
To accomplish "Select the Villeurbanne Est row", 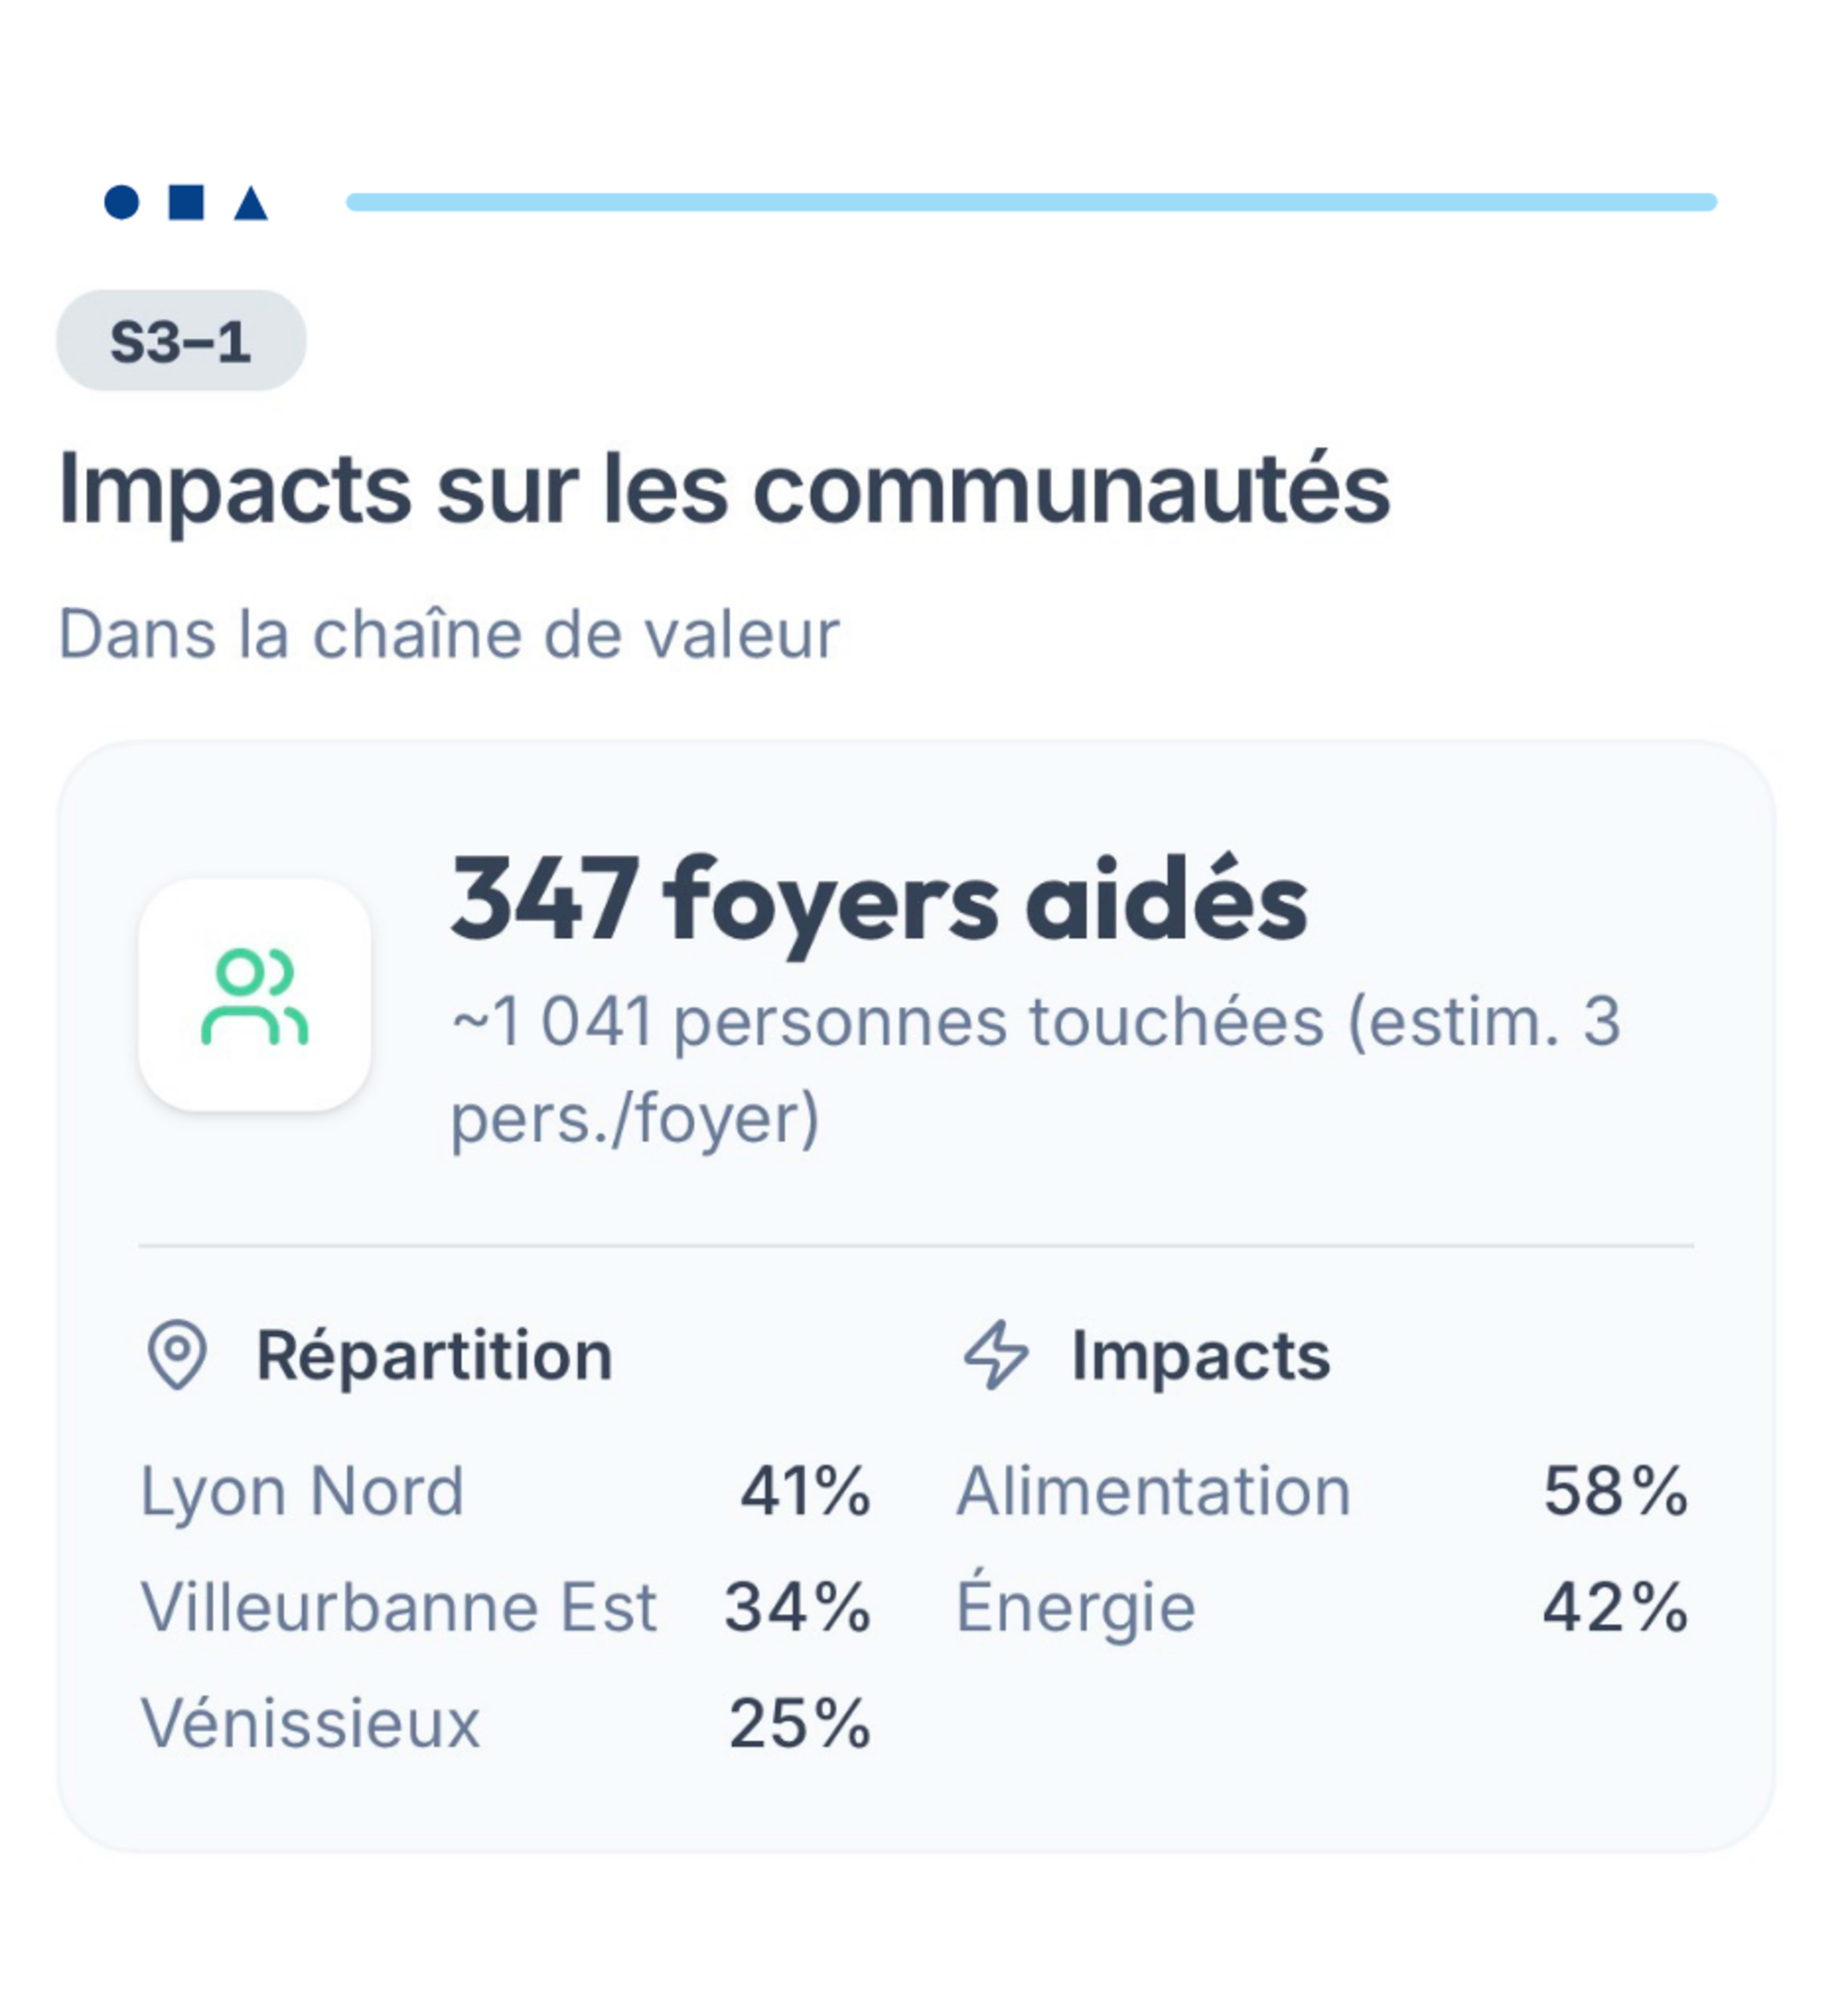I will [506, 1608].
